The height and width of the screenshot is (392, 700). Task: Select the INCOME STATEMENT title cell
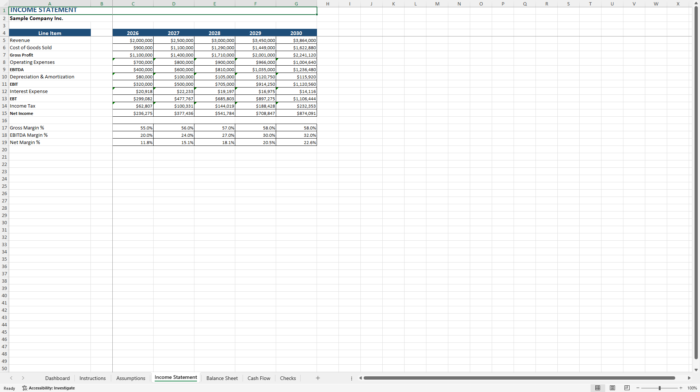(163, 10)
